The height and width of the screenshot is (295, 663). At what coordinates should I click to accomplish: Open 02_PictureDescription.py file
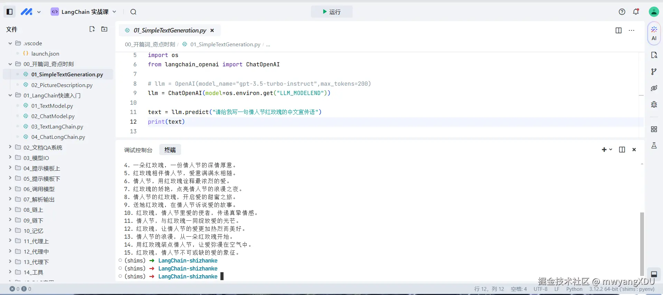click(x=62, y=85)
